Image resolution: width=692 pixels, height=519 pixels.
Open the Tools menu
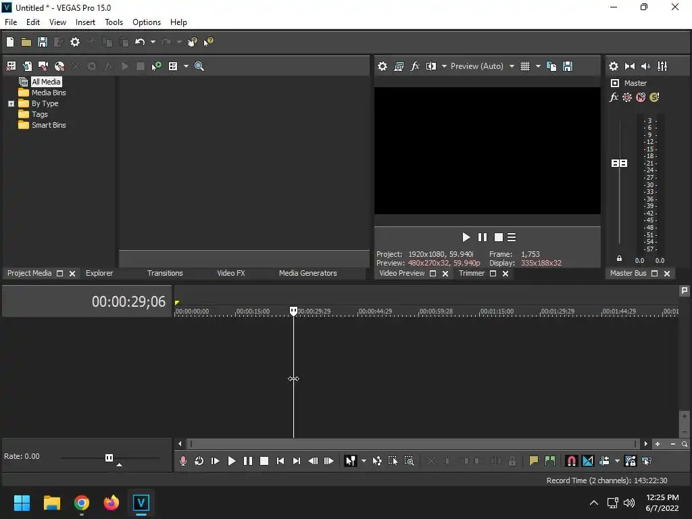pos(114,22)
